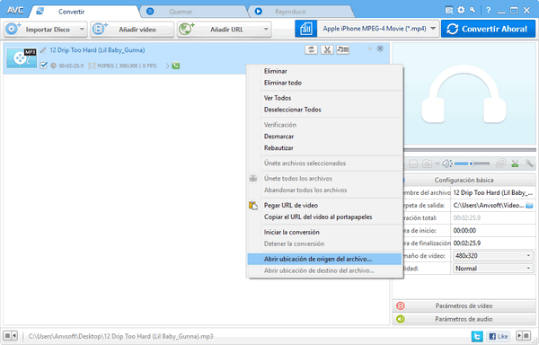Click the output folder path C:\Users\Anvsoft\Video...
Viewport: 539px width, 345px height.
(x=489, y=205)
